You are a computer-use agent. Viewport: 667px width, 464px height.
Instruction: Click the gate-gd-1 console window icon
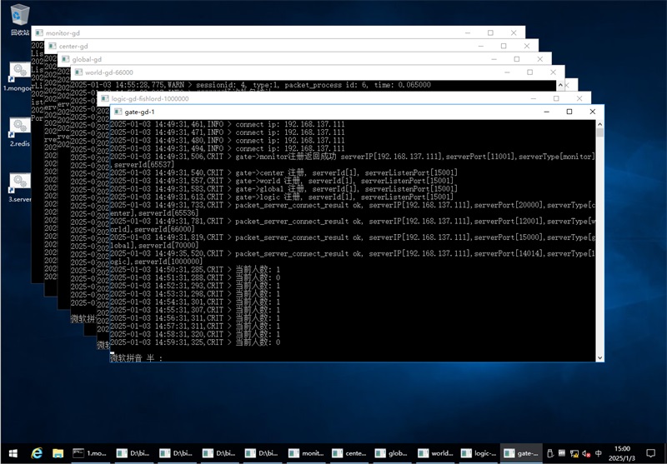[x=116, y=112]
